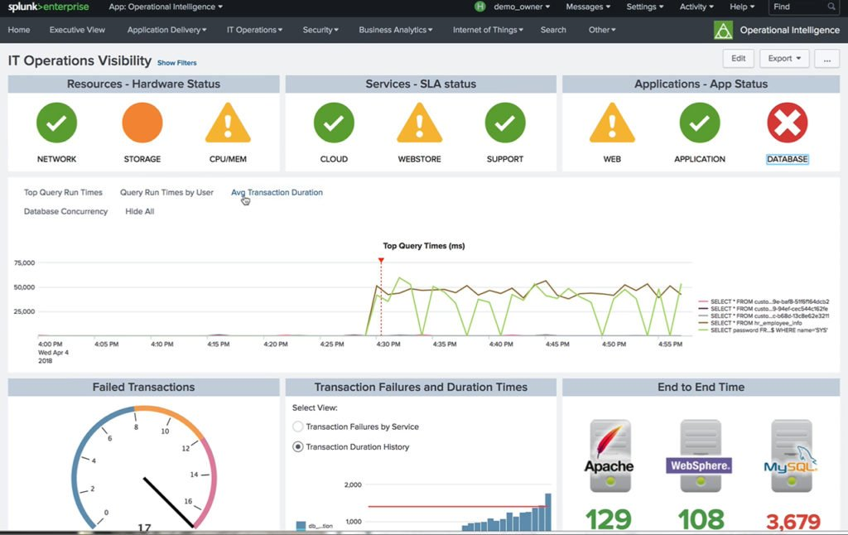The height and width of the screenshot is (535, 848).
Task: Open the Activity dropdown
Action: click(696, 7)
